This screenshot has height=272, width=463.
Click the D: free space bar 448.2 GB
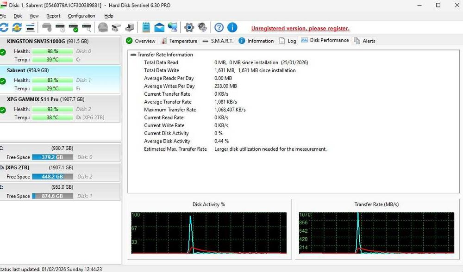pyautogui.click(x=53, y=176)
